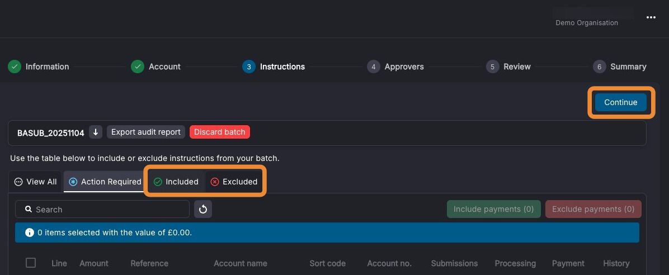This screenshot has height=275, width=669.
Task: Click the download arrow next to BASUB_20251104
Action: coord(96,132)
